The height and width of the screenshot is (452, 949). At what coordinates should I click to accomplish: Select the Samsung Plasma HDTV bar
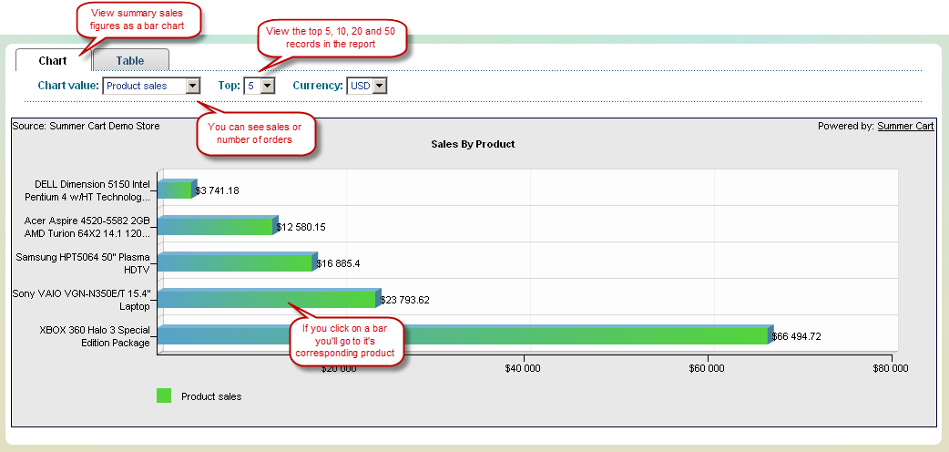pos(235,262)
